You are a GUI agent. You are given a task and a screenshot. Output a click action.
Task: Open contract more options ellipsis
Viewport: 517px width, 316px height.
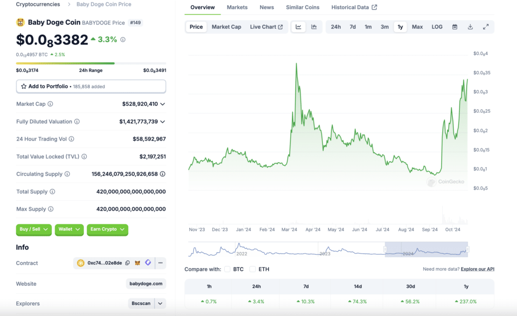(x=161, y=263)
